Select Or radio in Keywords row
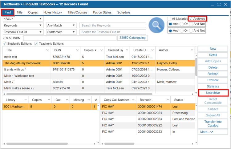 point(182,24)
